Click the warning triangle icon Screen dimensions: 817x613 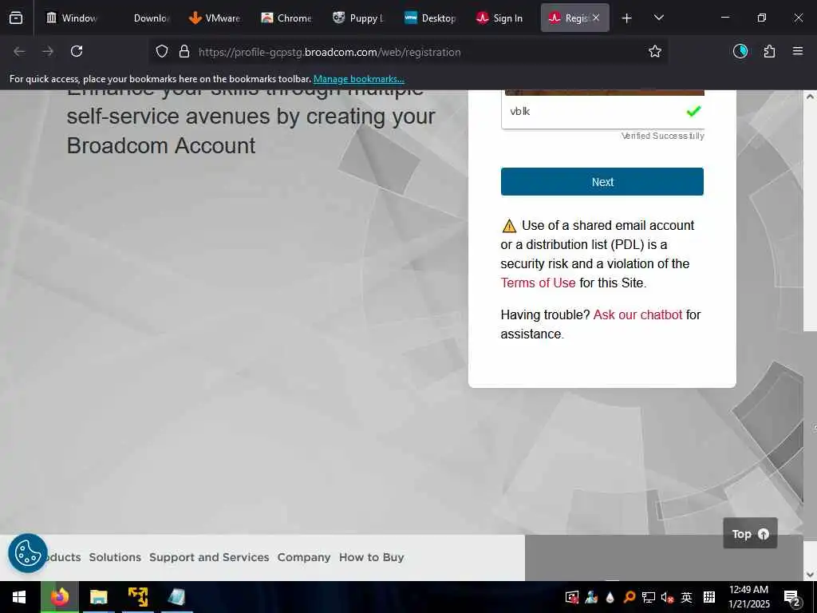(x=509, y=226)
